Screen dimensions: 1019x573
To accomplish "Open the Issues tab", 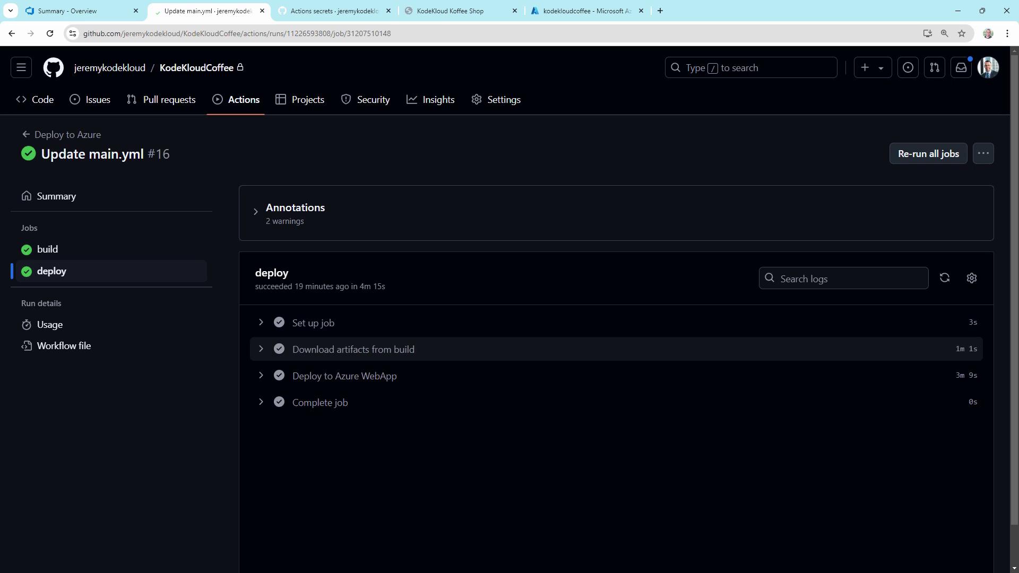I will (90, 100).
